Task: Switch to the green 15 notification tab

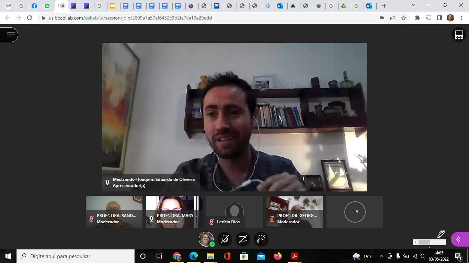Action: pyautogui.click(x=47, y=6)
